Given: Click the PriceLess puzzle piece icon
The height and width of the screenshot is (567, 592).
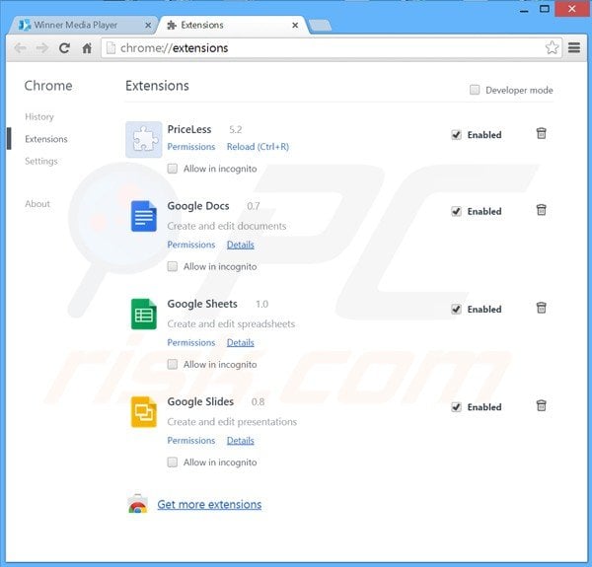Looking at the screenshot, I should pos(144,139).
